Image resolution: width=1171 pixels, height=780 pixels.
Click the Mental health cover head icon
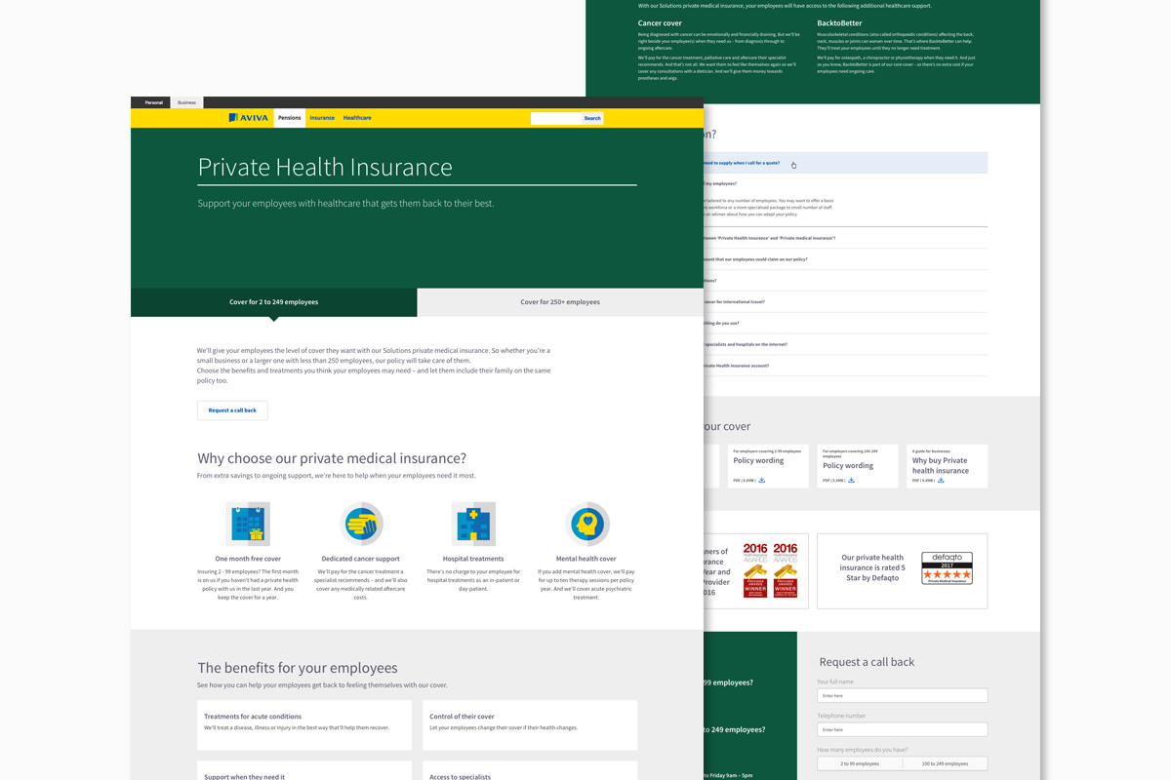coord(586,525)
